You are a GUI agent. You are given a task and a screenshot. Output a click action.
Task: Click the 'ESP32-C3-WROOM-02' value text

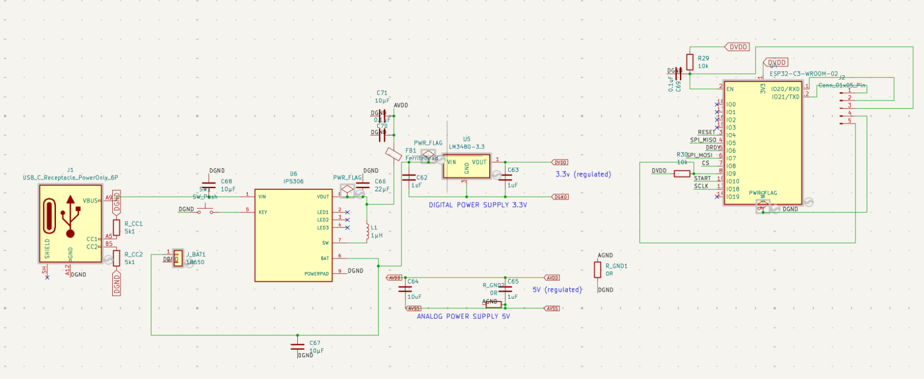click(804, 73)
